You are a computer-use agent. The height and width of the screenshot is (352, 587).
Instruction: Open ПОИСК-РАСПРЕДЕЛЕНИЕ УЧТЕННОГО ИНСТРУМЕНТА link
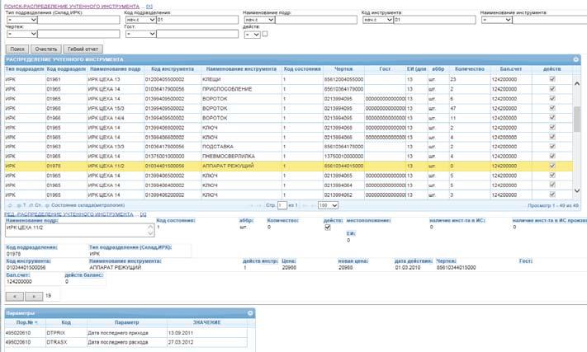pos(72,7)
